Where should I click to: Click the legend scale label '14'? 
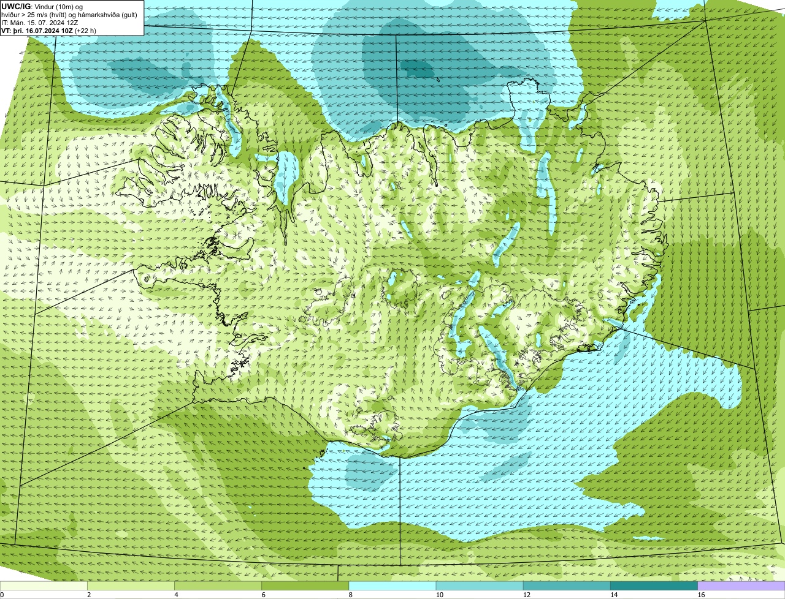coord(614,595)
